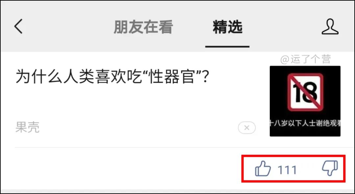Select the 精选 tab
This screenshot has height=194, width=355.
227,27
